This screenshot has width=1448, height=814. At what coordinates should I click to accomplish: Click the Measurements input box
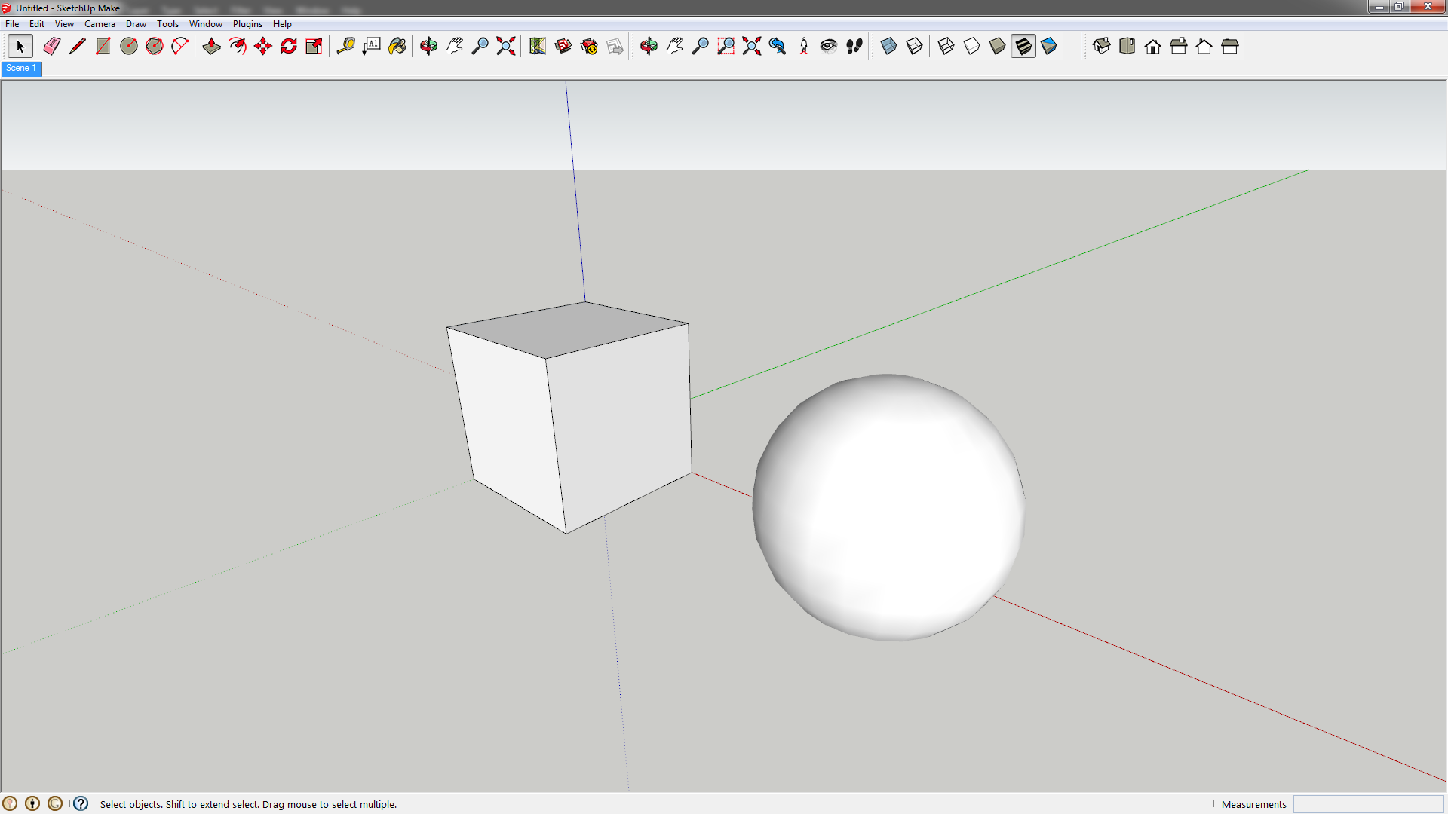tap(1368, 804)
